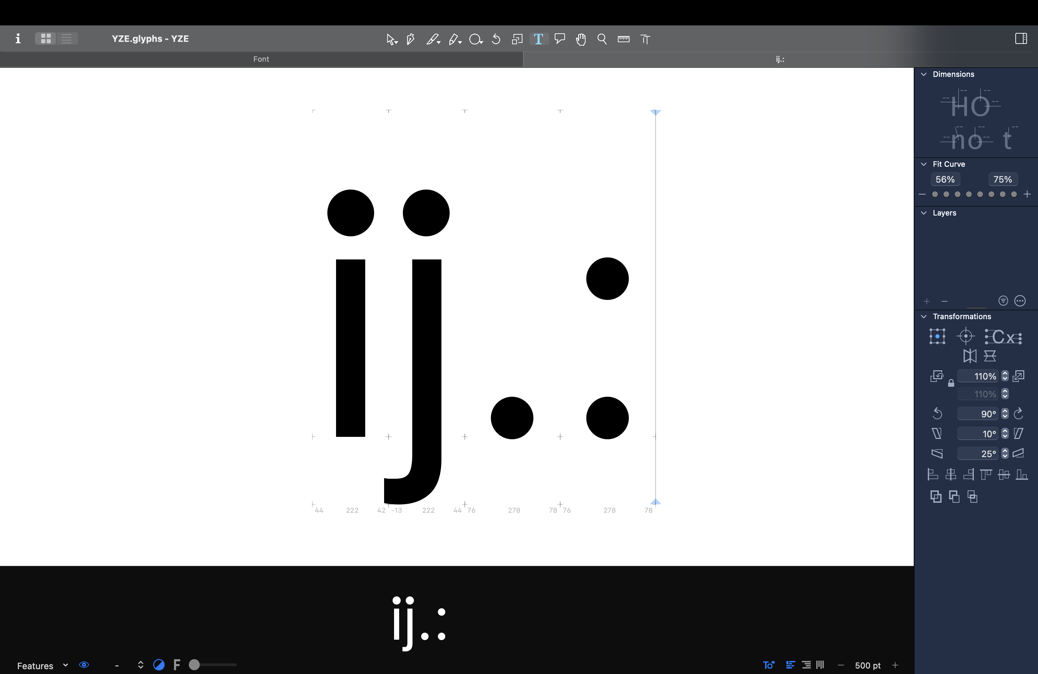Toggle the scale proportion lock
This screenshot has height=674, width=1038.
pyautogui.click(x=951, y=383)
